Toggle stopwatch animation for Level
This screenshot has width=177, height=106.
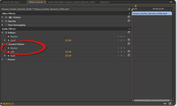tap(8, 40)
